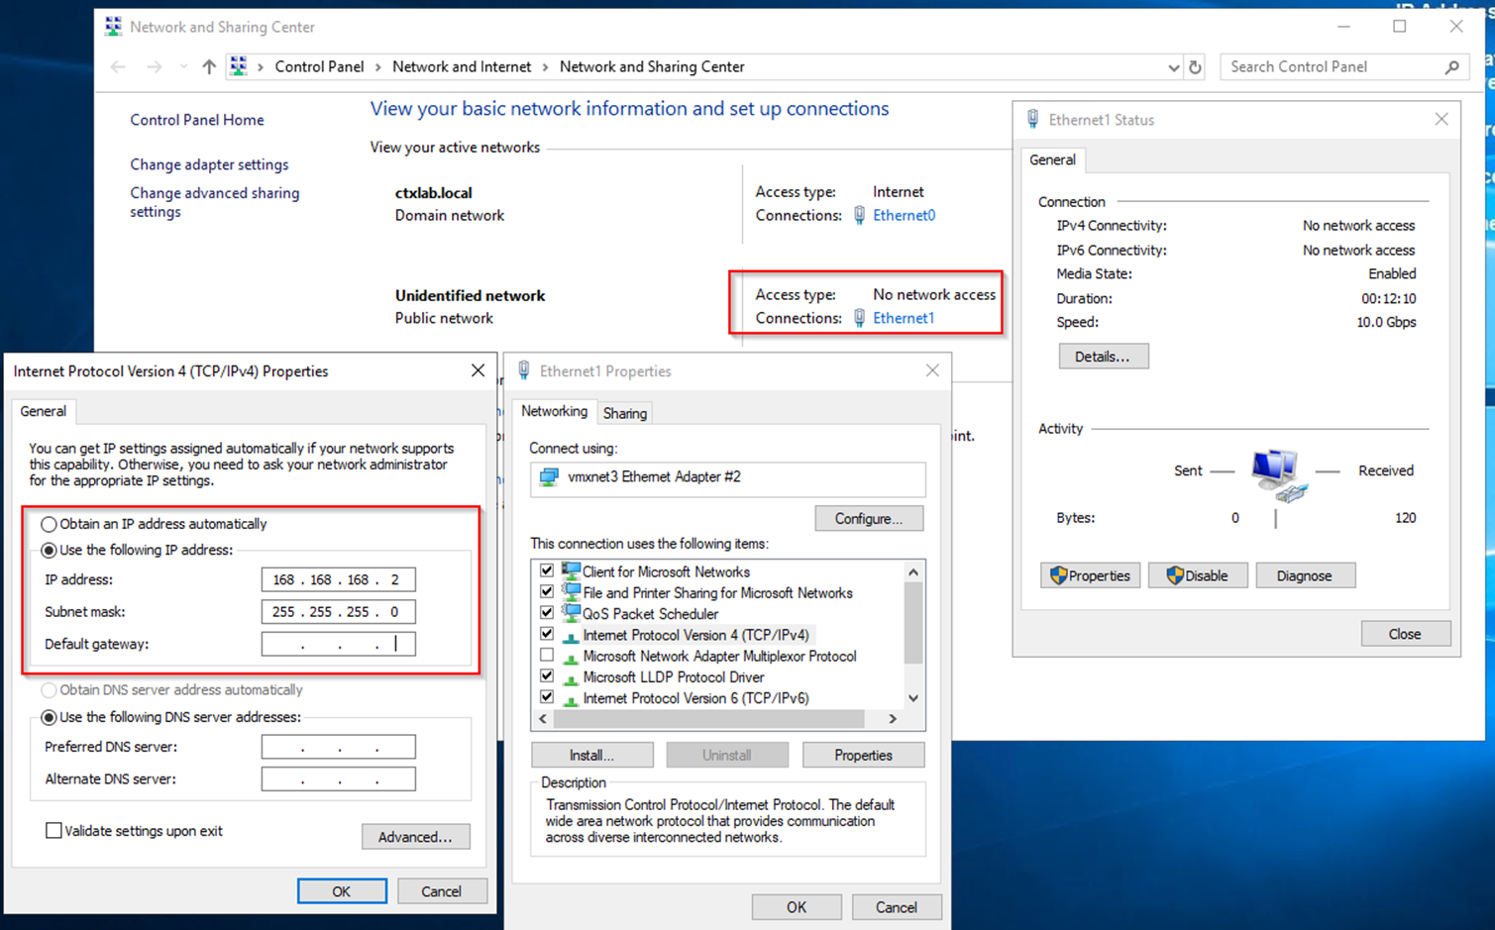The image size is (1495, 930).
Task: Click the Disable button with shield icon
Action: click(1197, 575)
